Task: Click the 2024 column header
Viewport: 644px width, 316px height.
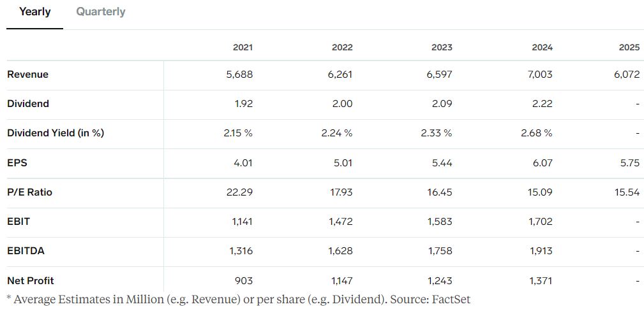Action: tap(542, 48)
